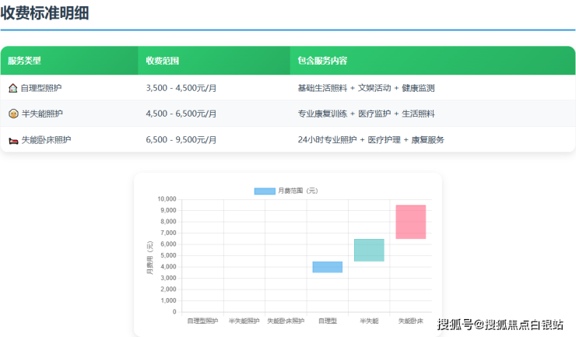This screenshot has height=337, width=576.
Task: Open the 半失能照护 service row label
Action: [42, 114]
